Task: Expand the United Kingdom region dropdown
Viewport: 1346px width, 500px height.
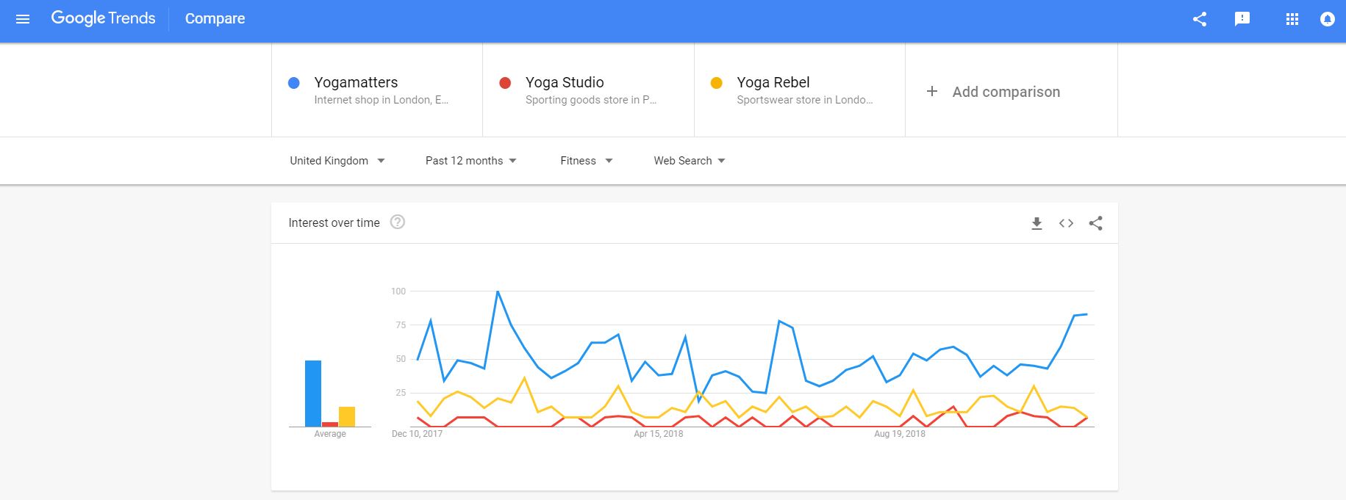Action: (337, 161)
